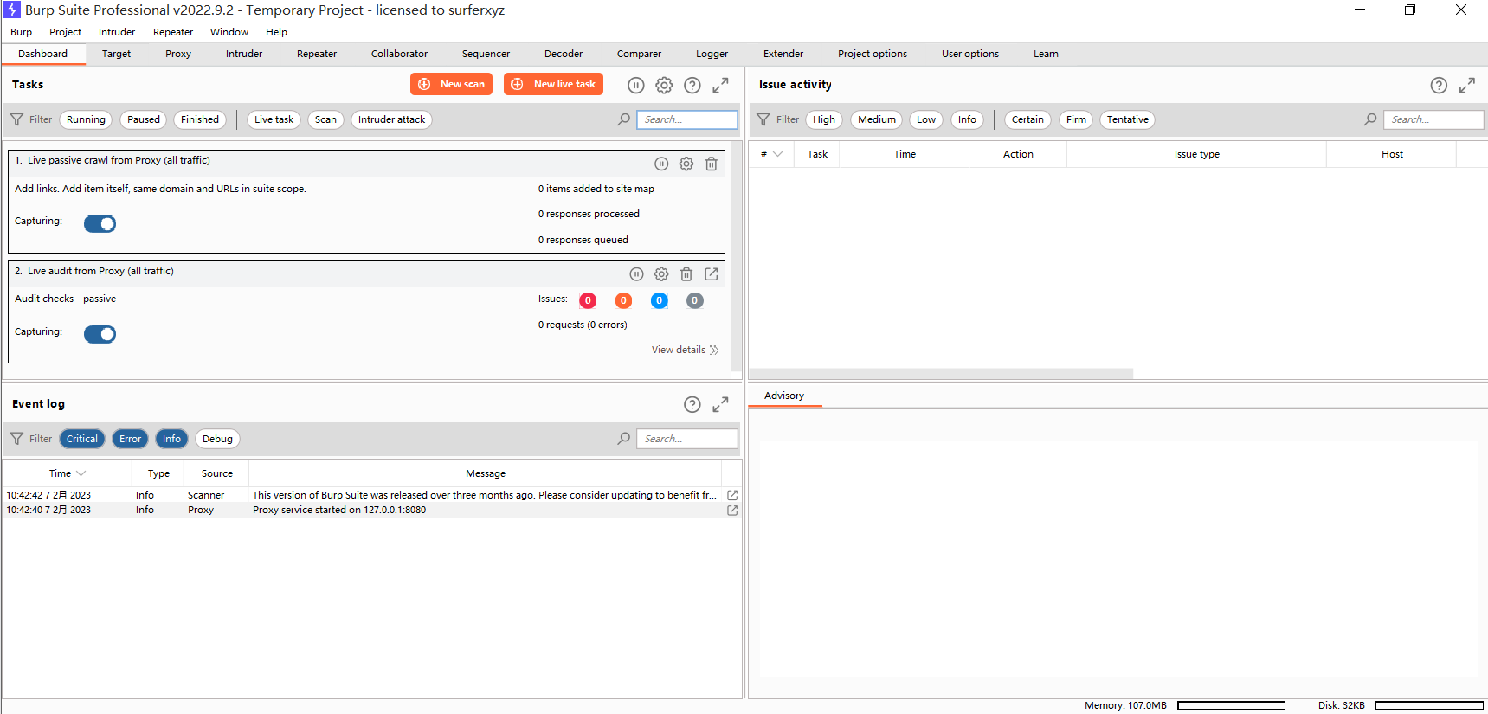Click the Event log filter funnel icon
1488x714 pixels.
click(16, 439)
